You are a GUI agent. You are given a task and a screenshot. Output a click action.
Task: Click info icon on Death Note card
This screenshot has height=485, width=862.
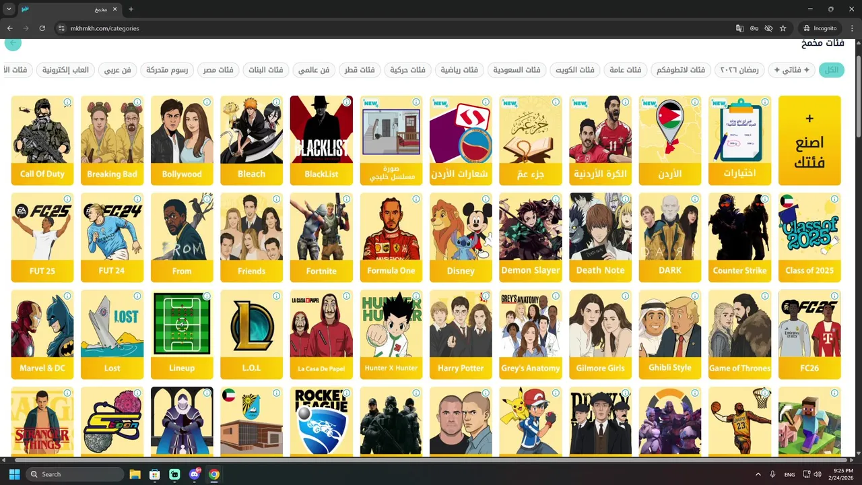625,199
